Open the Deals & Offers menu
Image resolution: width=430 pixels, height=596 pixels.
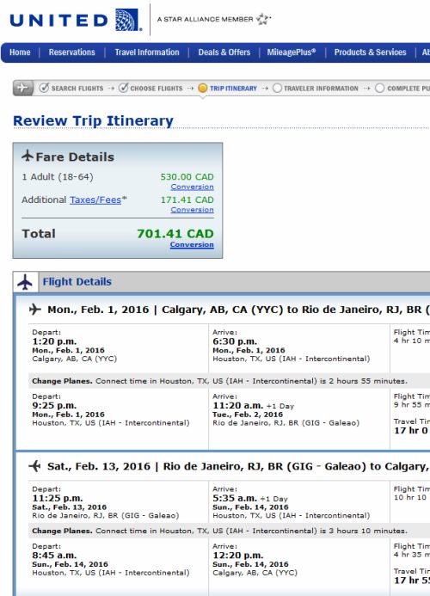[x=224, y=52]
